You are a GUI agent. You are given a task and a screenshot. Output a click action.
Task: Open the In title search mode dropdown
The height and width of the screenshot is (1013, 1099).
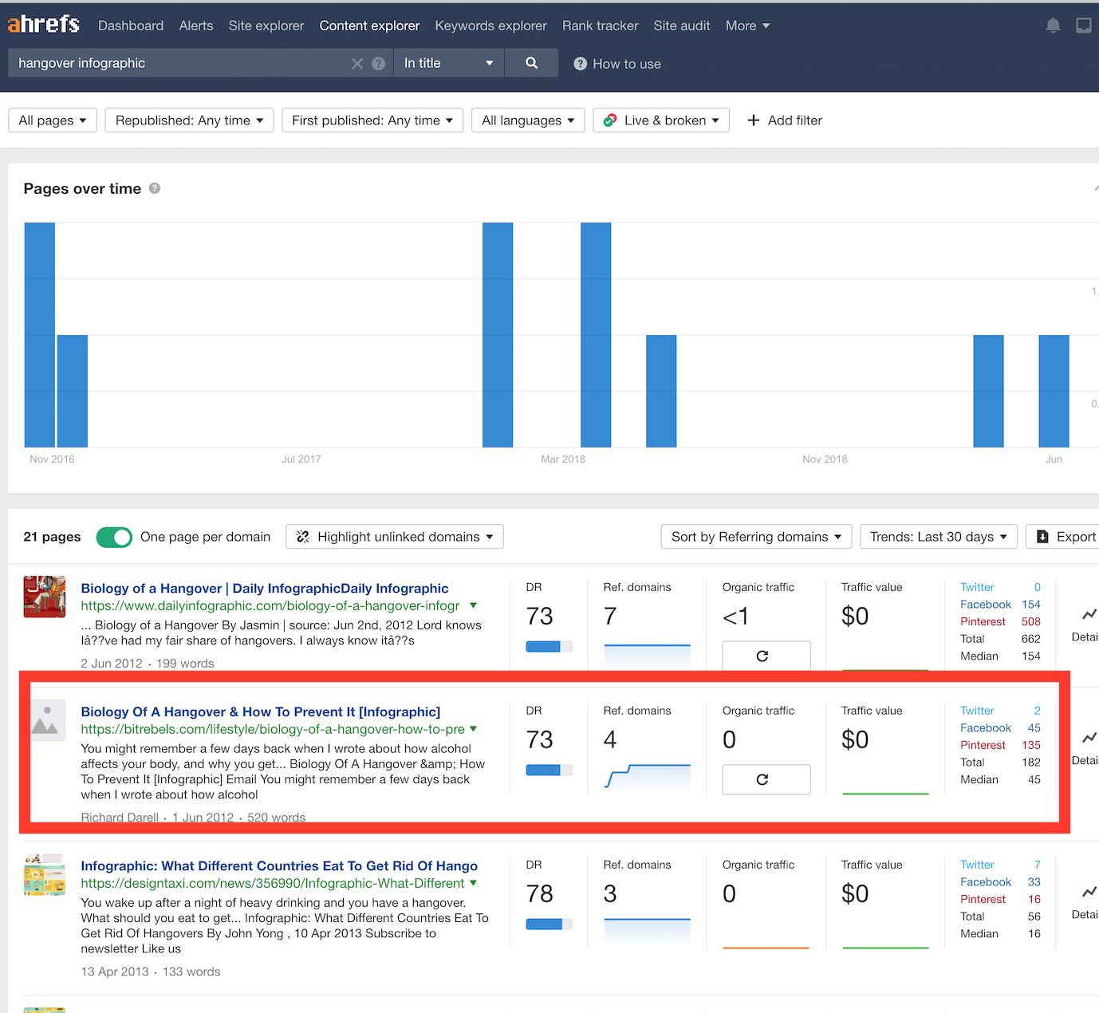tap(449, 63)
